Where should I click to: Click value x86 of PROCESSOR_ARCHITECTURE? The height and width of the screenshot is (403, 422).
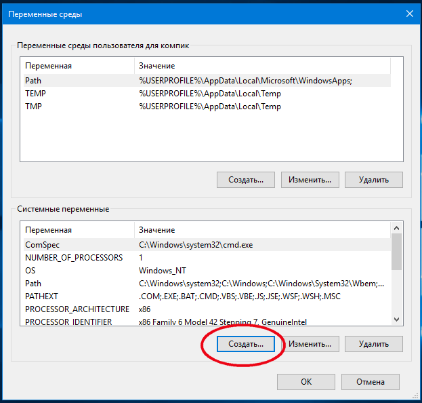pos(144,309)
